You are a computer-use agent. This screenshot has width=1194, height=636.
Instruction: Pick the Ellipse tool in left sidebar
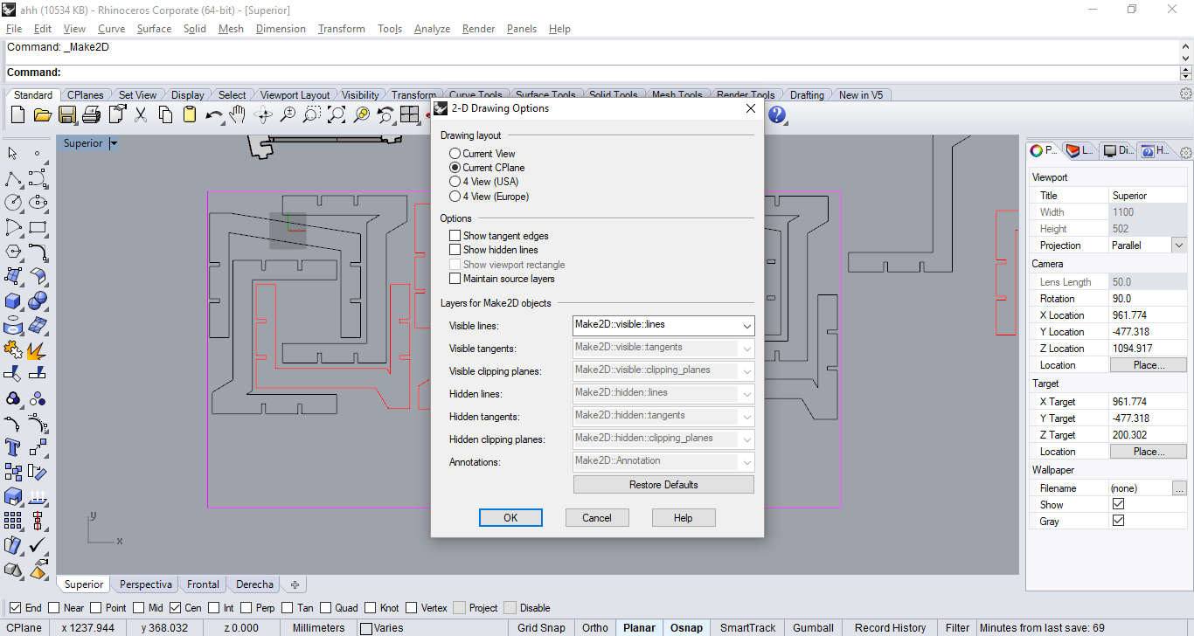[38, 203]
